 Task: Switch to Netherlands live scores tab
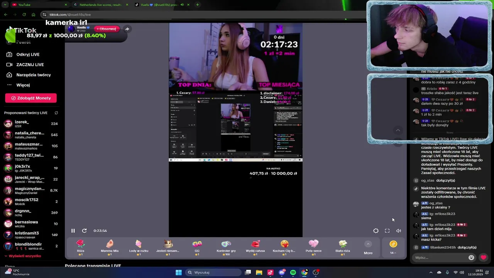click(x=100, y=5)
